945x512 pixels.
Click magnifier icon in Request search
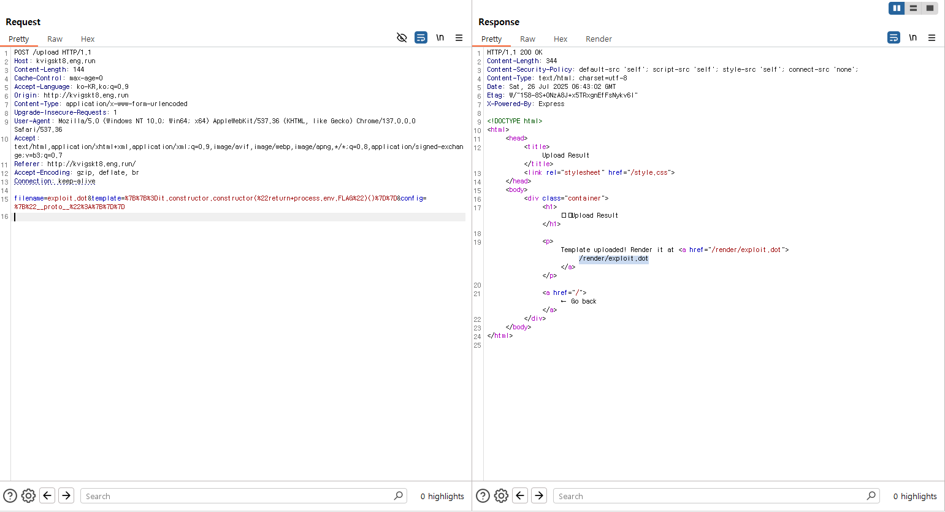click(399, 495)
